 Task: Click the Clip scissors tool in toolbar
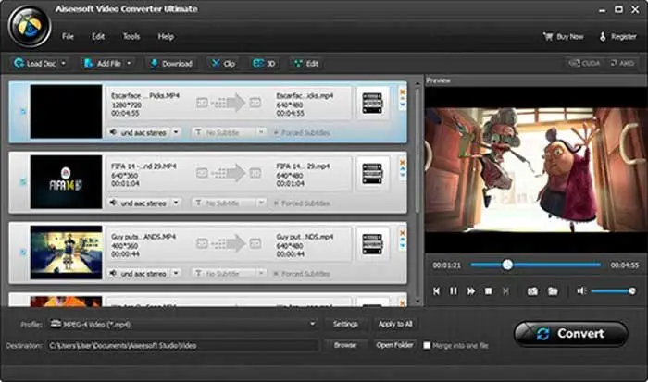[x=222, y=64]
